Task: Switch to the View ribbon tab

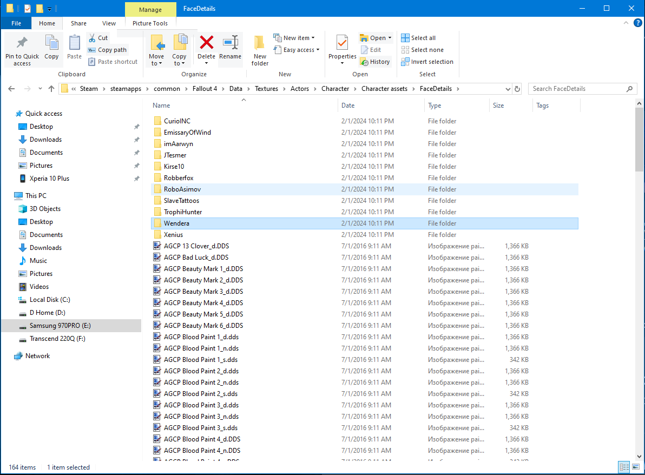Action: pyautogui.click(x=109, y=23)
